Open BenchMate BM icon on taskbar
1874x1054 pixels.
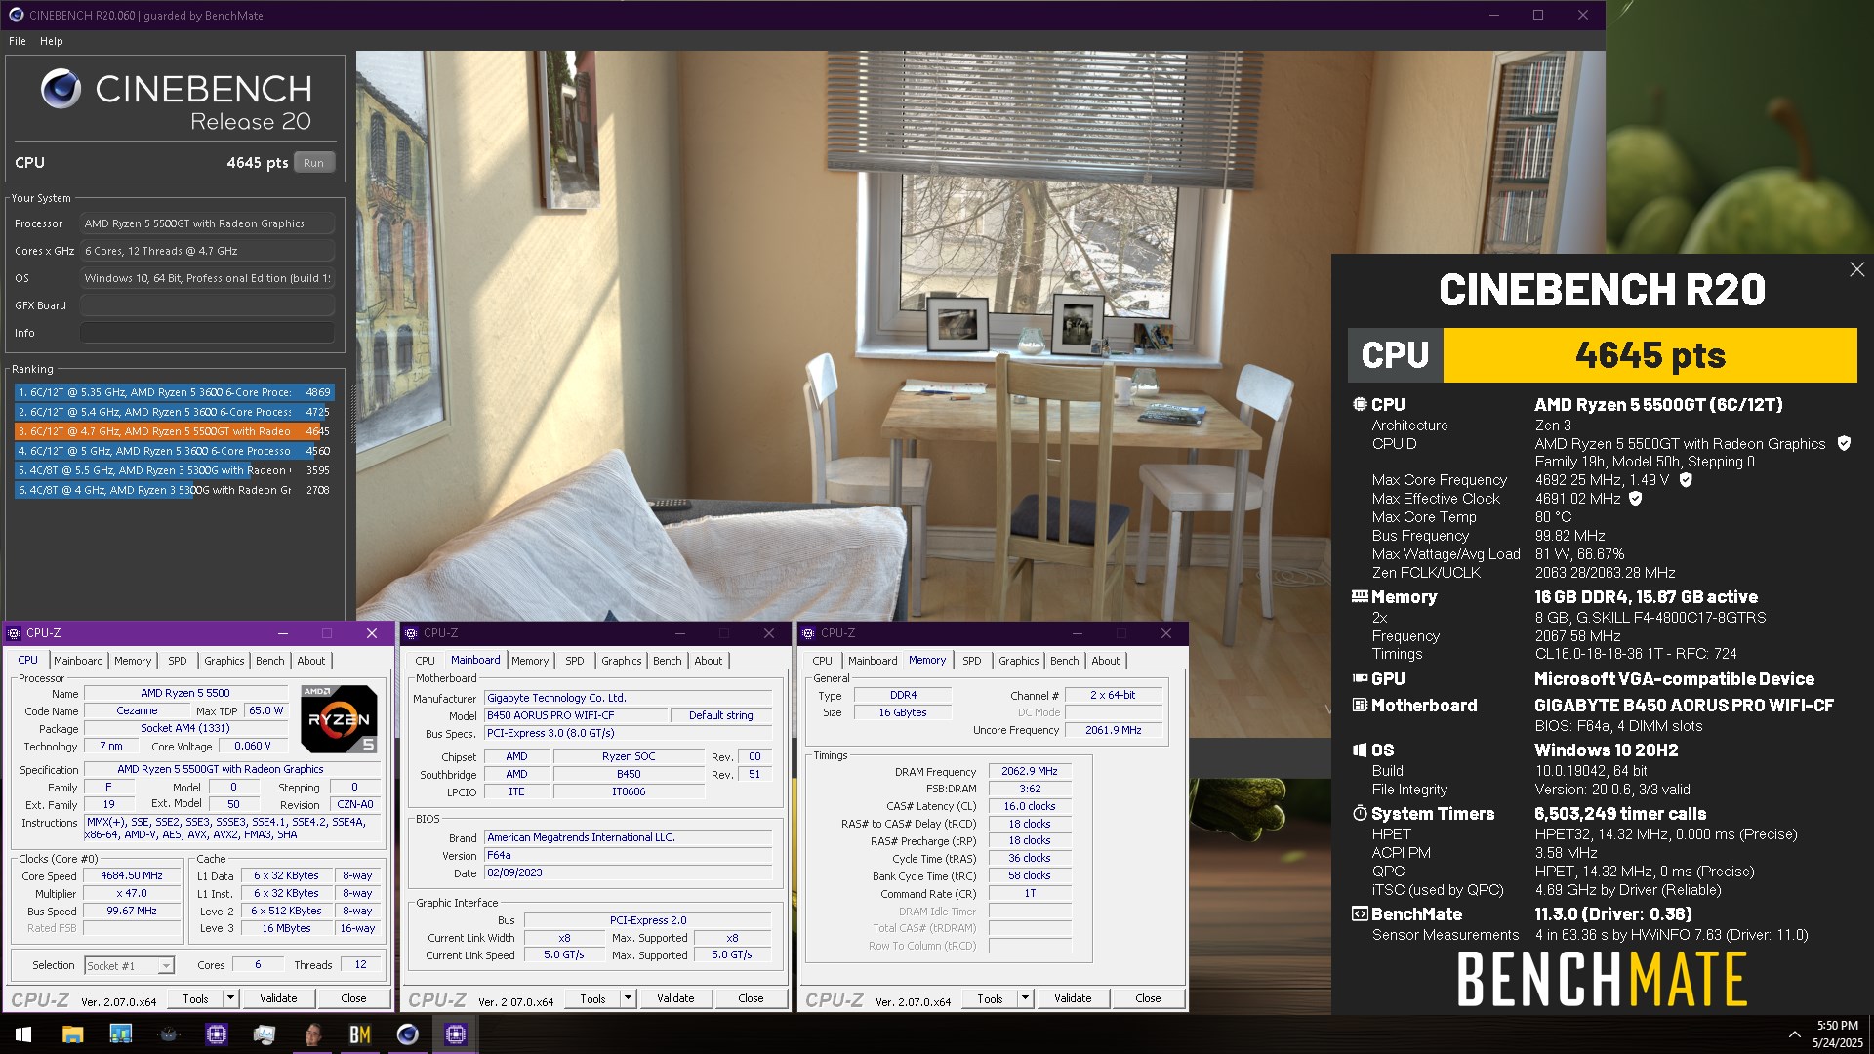click(x=360, y=1034)
